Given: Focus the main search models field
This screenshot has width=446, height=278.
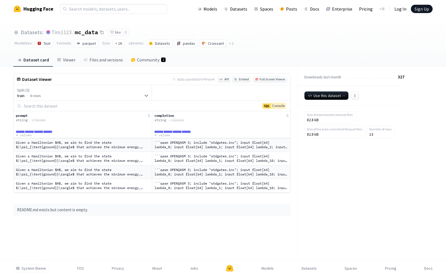Looking at the screenshot, I should 113,9.
